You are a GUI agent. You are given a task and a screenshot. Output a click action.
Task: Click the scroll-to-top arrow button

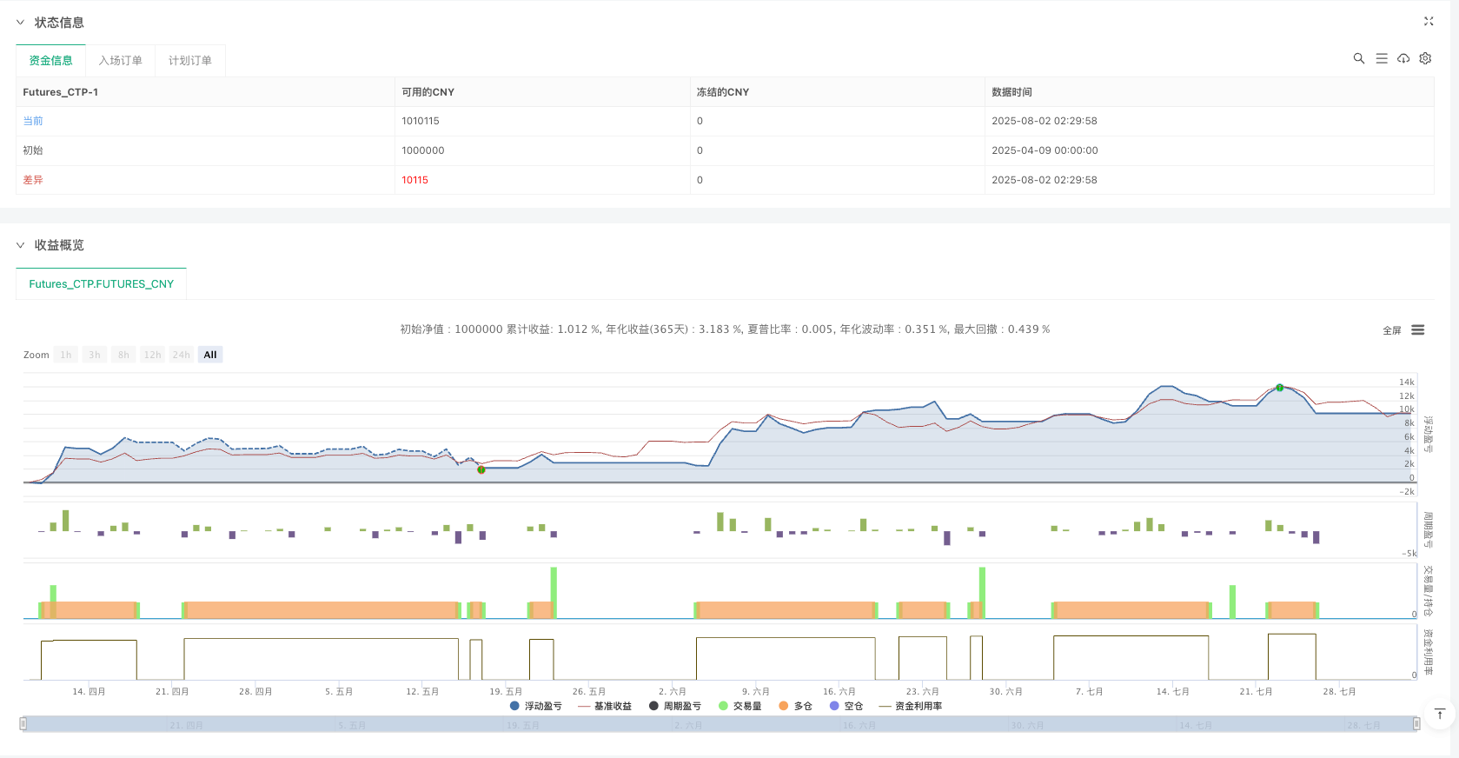[1440, 715]
